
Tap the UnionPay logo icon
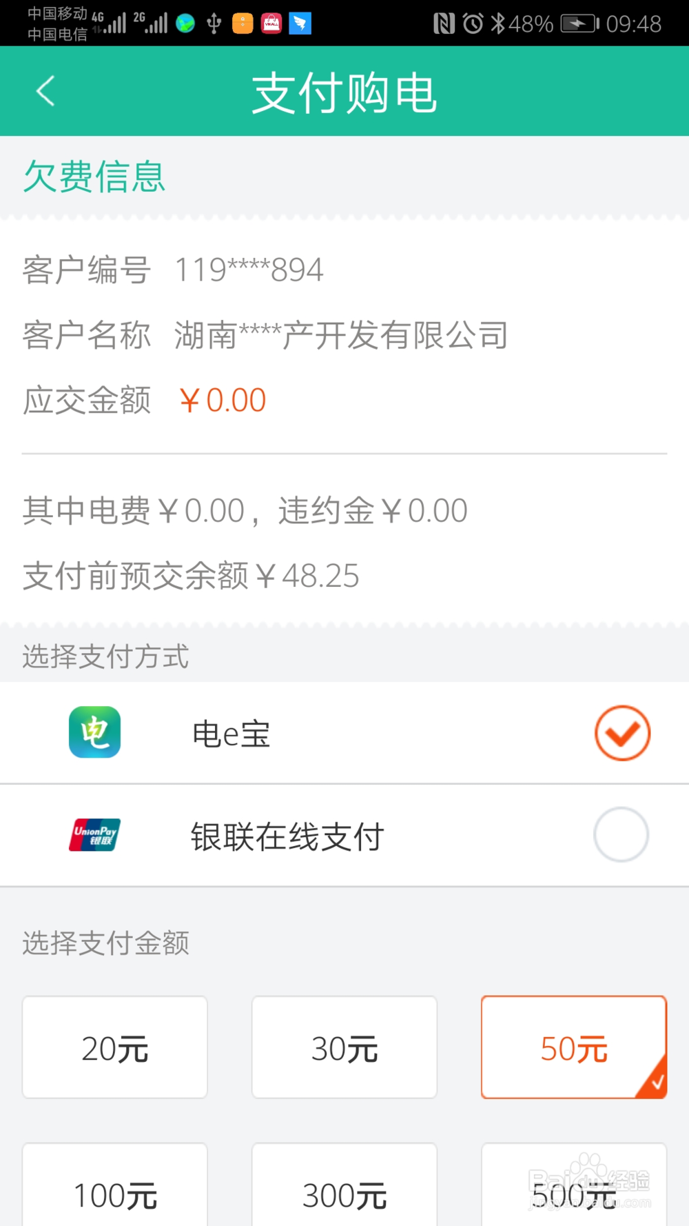[95, 834]
